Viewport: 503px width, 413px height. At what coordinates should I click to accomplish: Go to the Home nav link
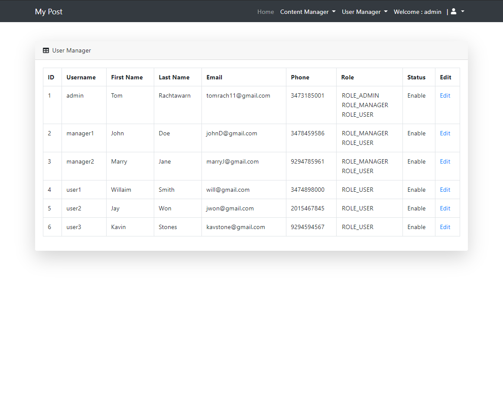[265, 12]
